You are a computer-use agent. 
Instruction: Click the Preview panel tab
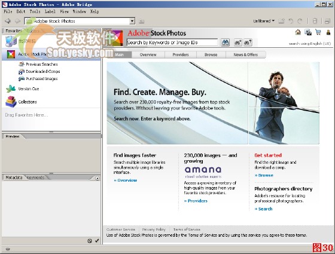pyautogui.click(x=13, y=136)
